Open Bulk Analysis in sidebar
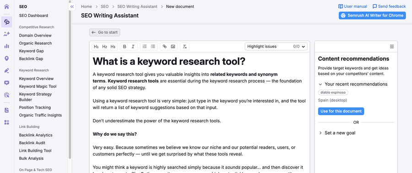 31,158
